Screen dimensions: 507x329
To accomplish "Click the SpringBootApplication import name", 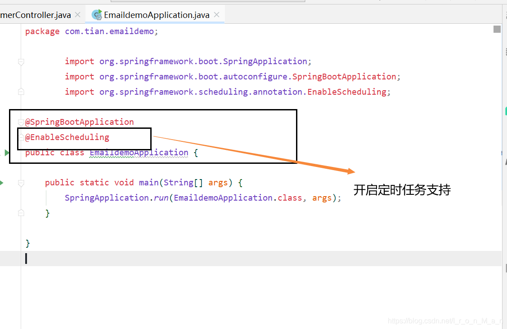I will coord(344,76).
